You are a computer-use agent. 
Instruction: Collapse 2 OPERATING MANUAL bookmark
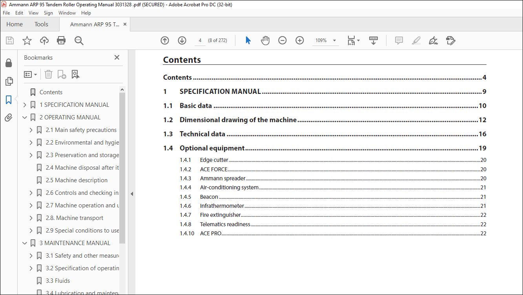pyautogui.click(x=25, y=117)
